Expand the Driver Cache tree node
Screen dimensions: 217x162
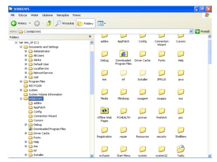point(26,133)
